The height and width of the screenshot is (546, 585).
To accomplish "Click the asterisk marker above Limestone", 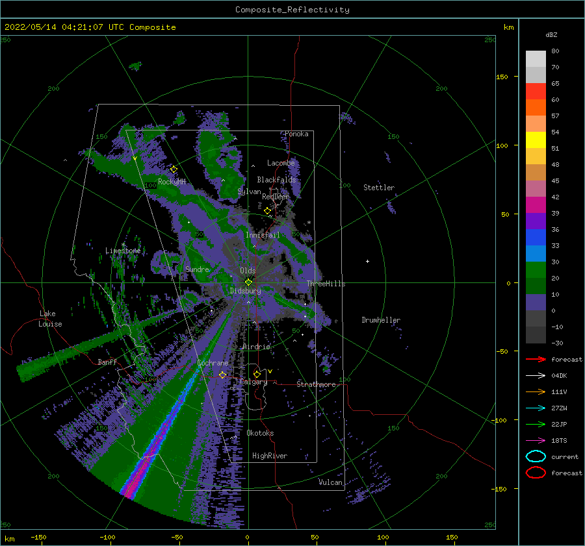I will pos(123,245).
